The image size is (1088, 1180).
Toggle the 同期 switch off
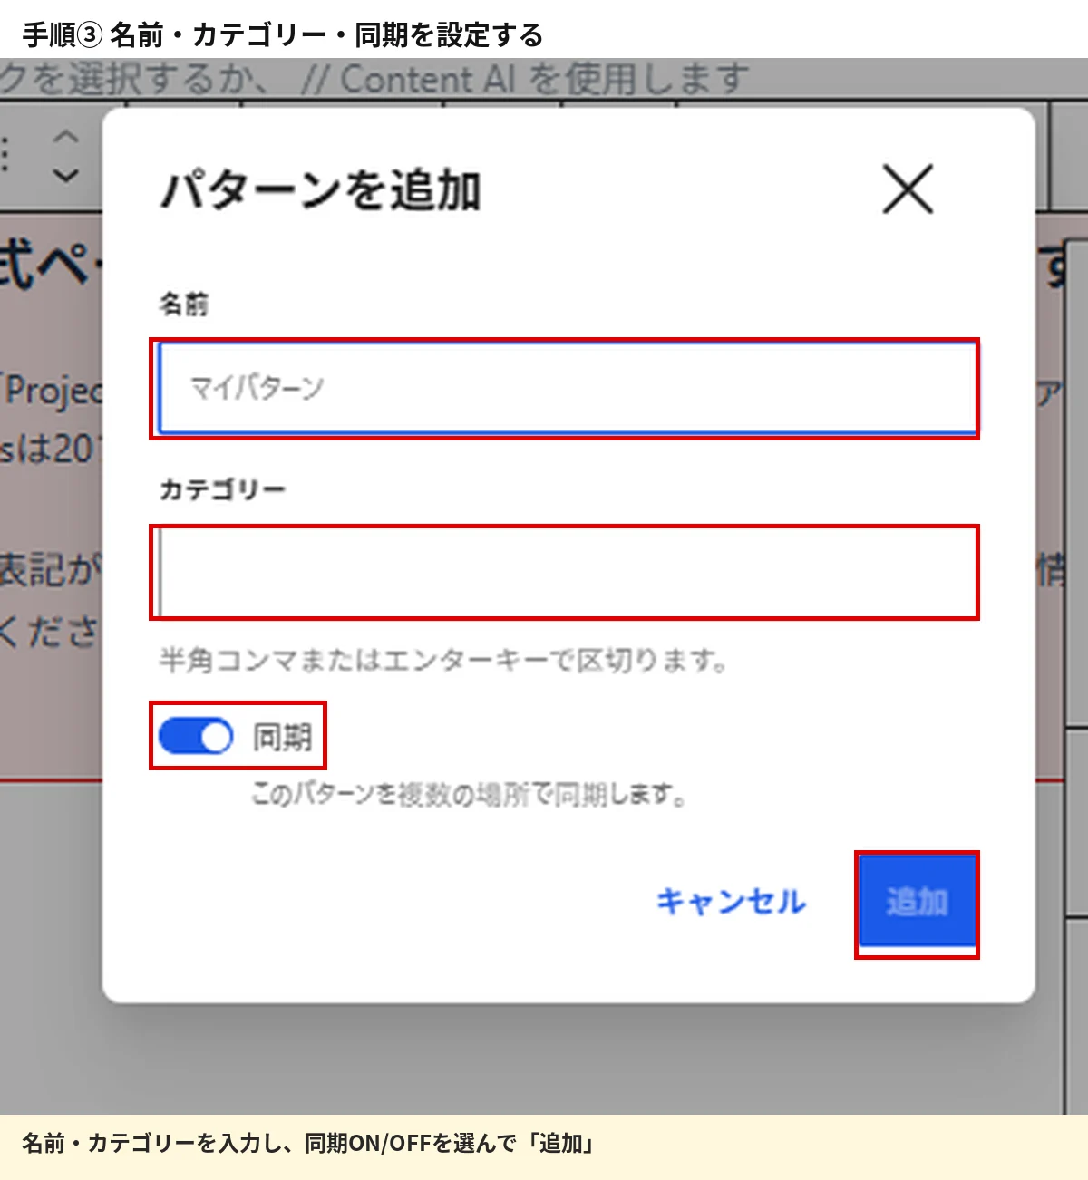[196, 737]
